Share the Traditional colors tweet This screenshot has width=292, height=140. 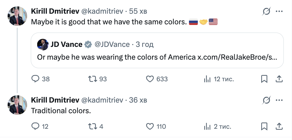click(279, 126)
